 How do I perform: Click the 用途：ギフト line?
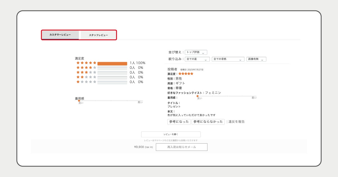(176, 83)
